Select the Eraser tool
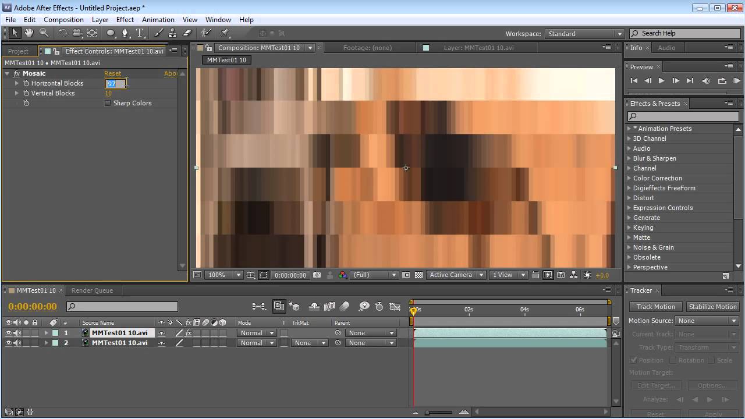 (x=187, y=33)
